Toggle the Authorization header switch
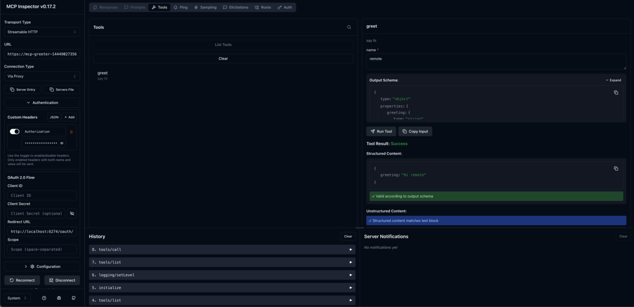634x307 pixels. click(x=15, y=131)
